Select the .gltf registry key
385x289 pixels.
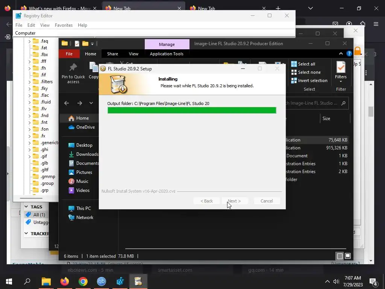click(x=41, y=170)
